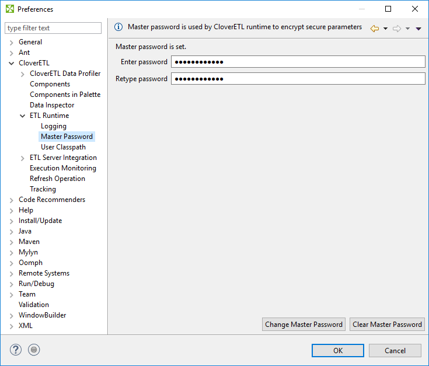Click the Preferences window title icon
The width and height of the screenshot is (429, 366).
click(x=9, y=9)
